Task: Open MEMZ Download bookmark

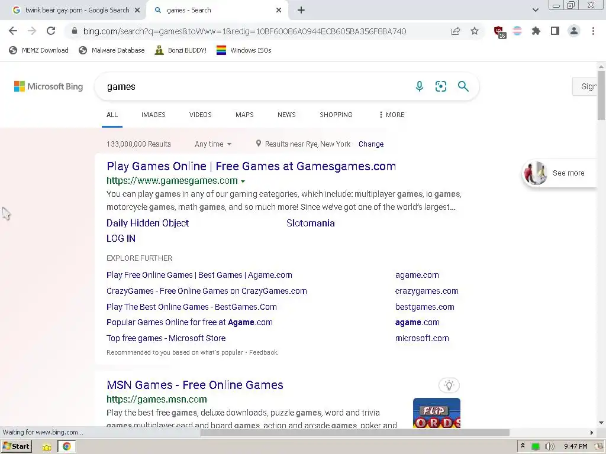Action: click(38, 50)
